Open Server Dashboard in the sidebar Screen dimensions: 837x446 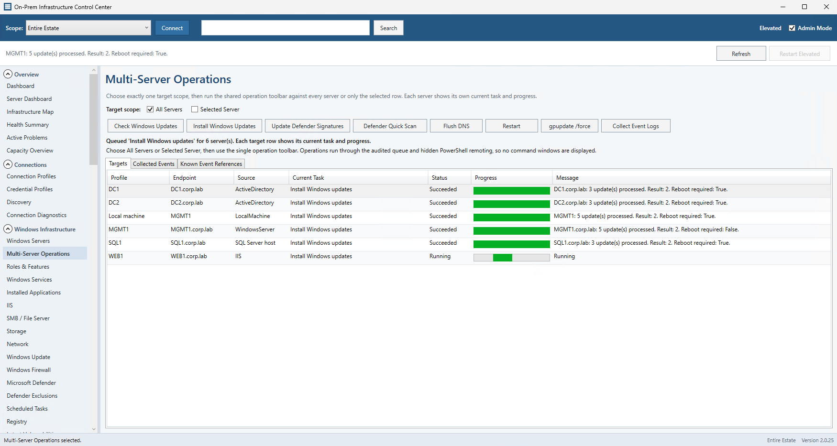point(29,99)
